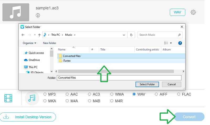210x125 pixels.
Task: Go up one folder level arrow
Action: coord(39,35)
